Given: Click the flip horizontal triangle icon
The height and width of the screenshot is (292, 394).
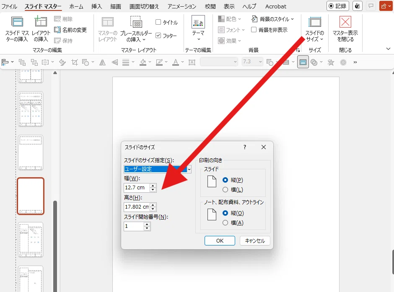Looking at the screenshot, I should [102, 62].
